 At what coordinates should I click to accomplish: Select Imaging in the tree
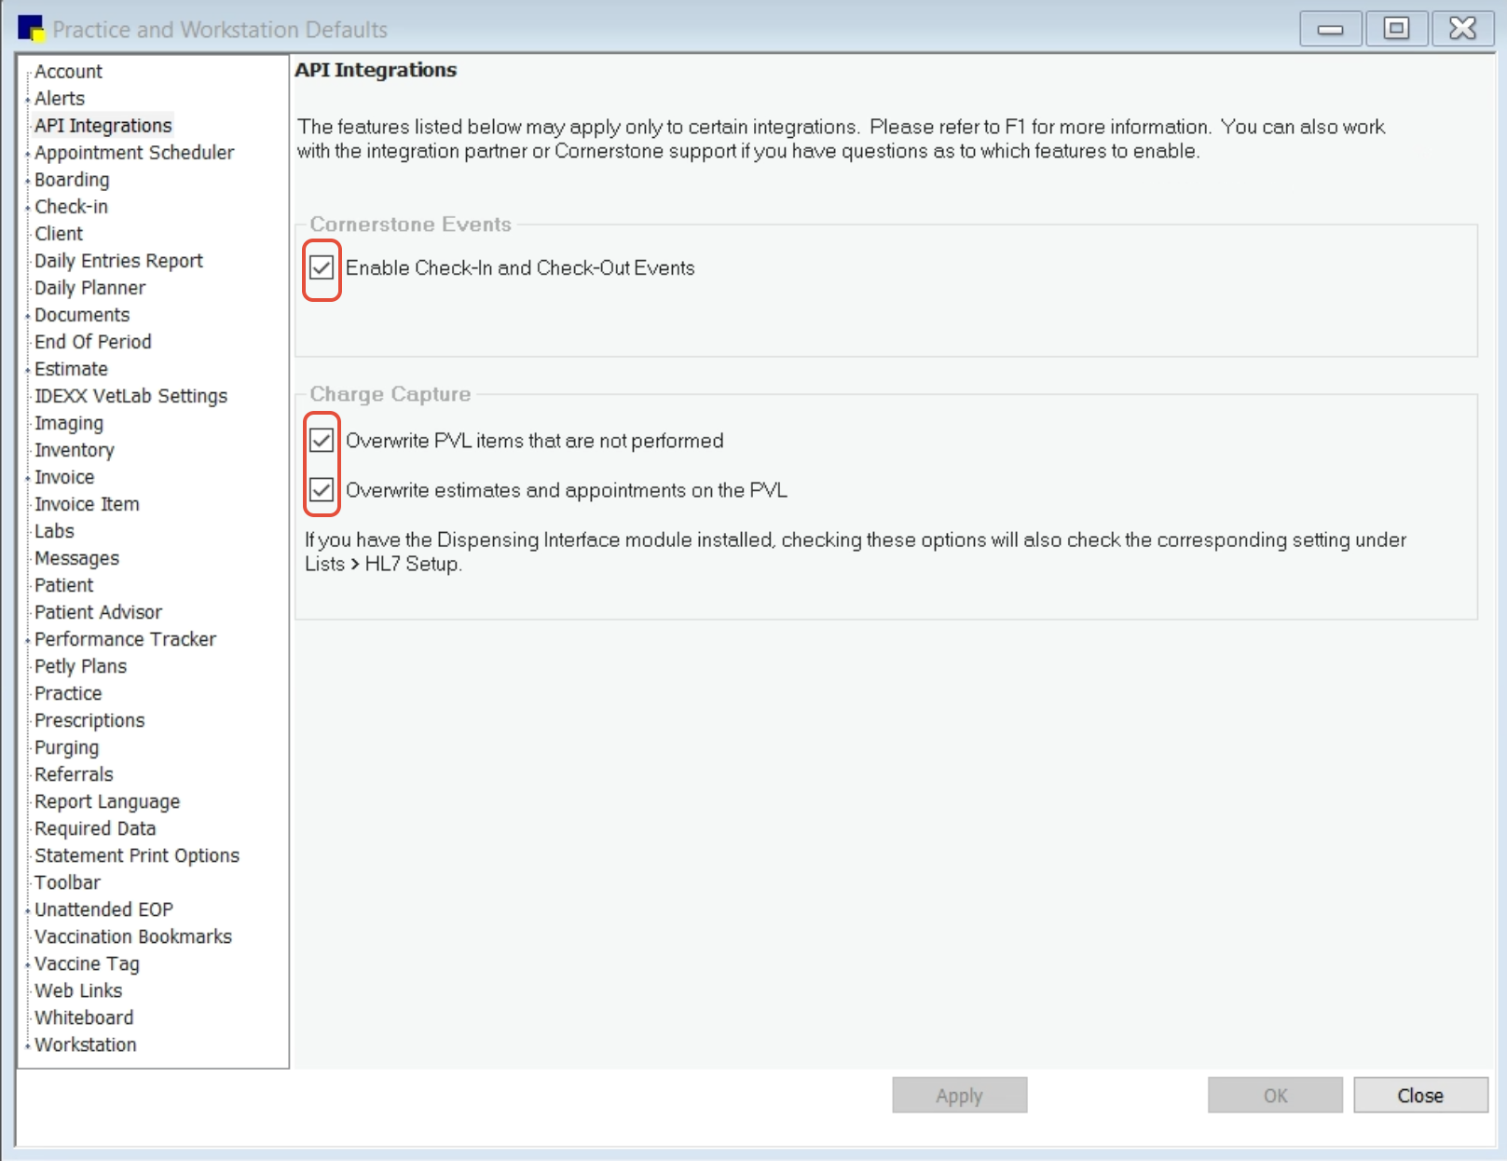pos(69,423)
